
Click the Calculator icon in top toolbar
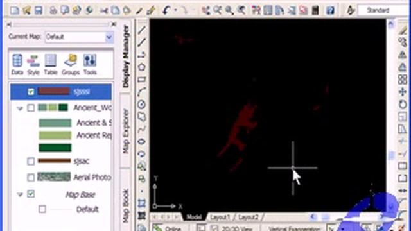tap(315, 10)
